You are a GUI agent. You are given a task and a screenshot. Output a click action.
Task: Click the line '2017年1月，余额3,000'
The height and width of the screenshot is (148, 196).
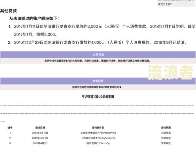coord(35,34)
